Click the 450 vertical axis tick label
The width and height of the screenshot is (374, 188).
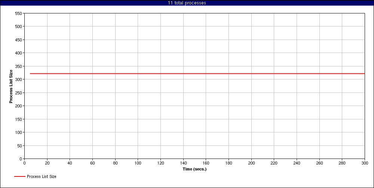click(18, 40)
